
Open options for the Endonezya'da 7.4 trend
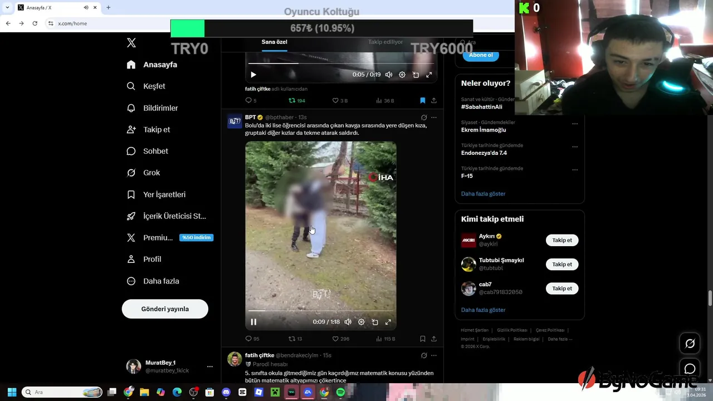[575, 147]
